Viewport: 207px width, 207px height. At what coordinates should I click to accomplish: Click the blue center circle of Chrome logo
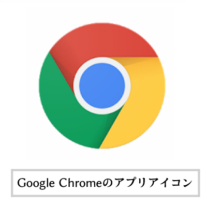click(x=102, y=86)
